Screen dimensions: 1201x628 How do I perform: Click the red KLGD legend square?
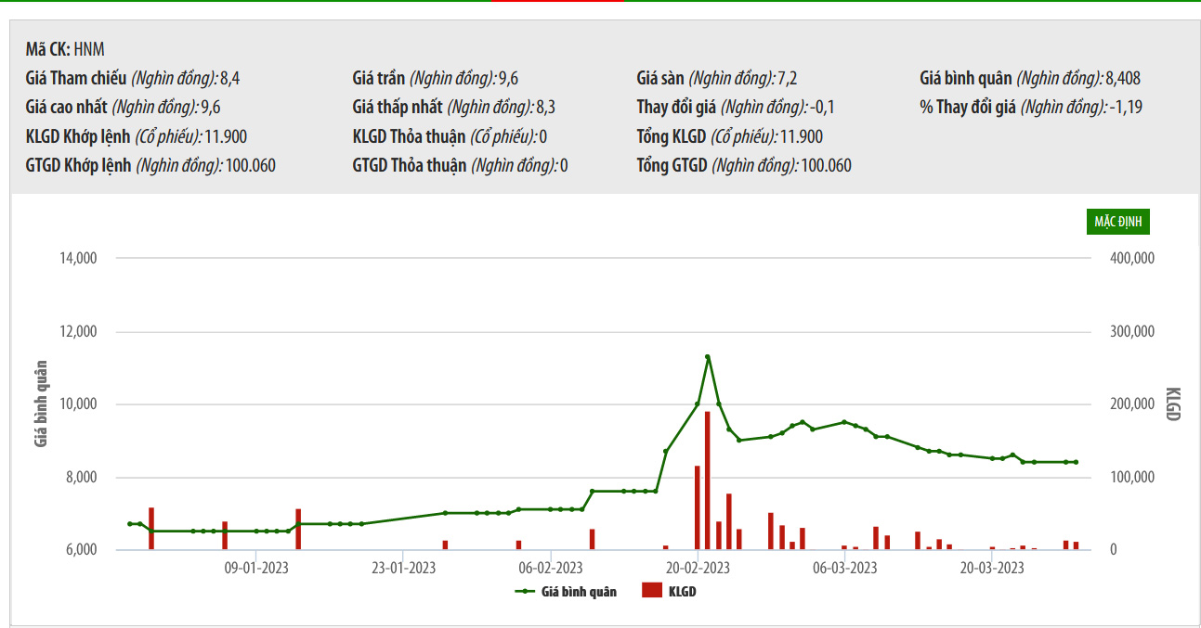pyautogui.click(x=652, y=591)
